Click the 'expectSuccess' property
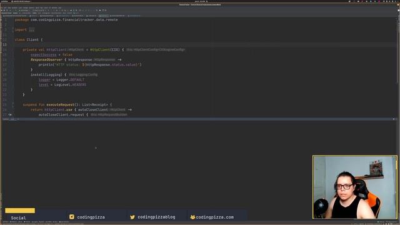The height and width of the screenshot is (225, 400). pos(43,55)
